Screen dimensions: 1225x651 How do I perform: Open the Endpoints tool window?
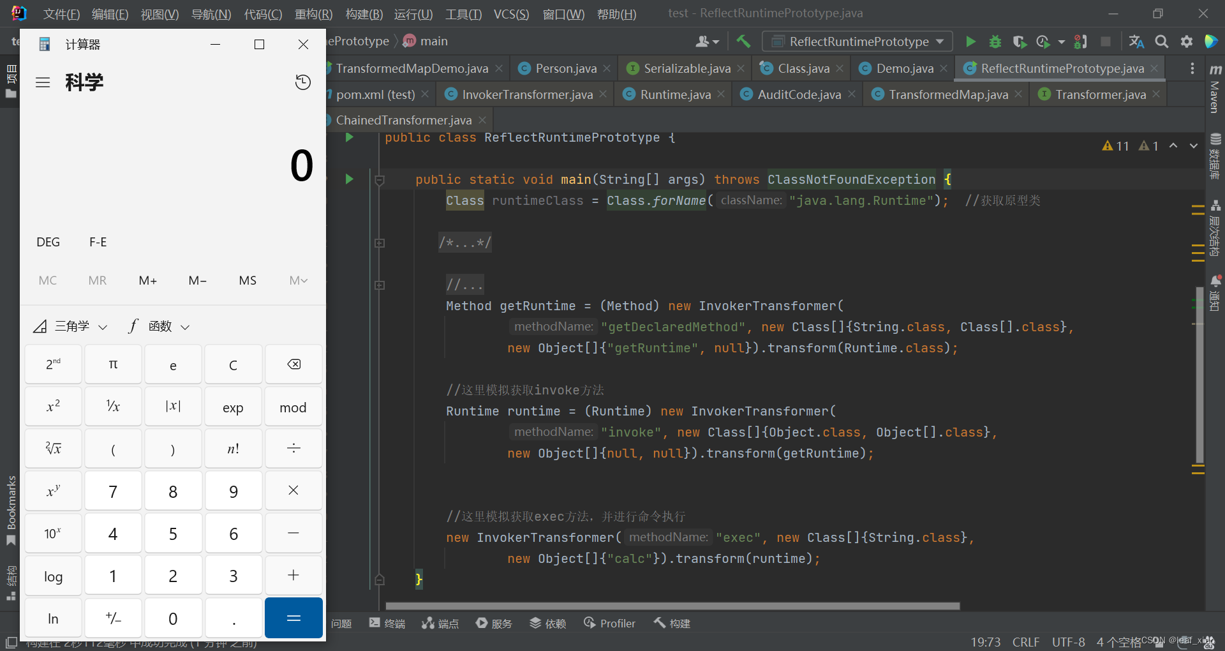pos(440,624)
